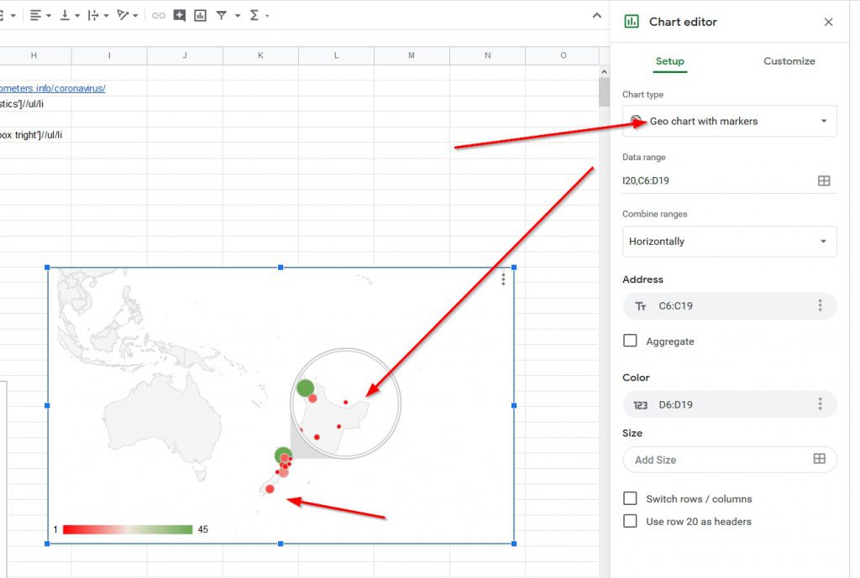Click the select data range grid icon

[x=824, y=180]
